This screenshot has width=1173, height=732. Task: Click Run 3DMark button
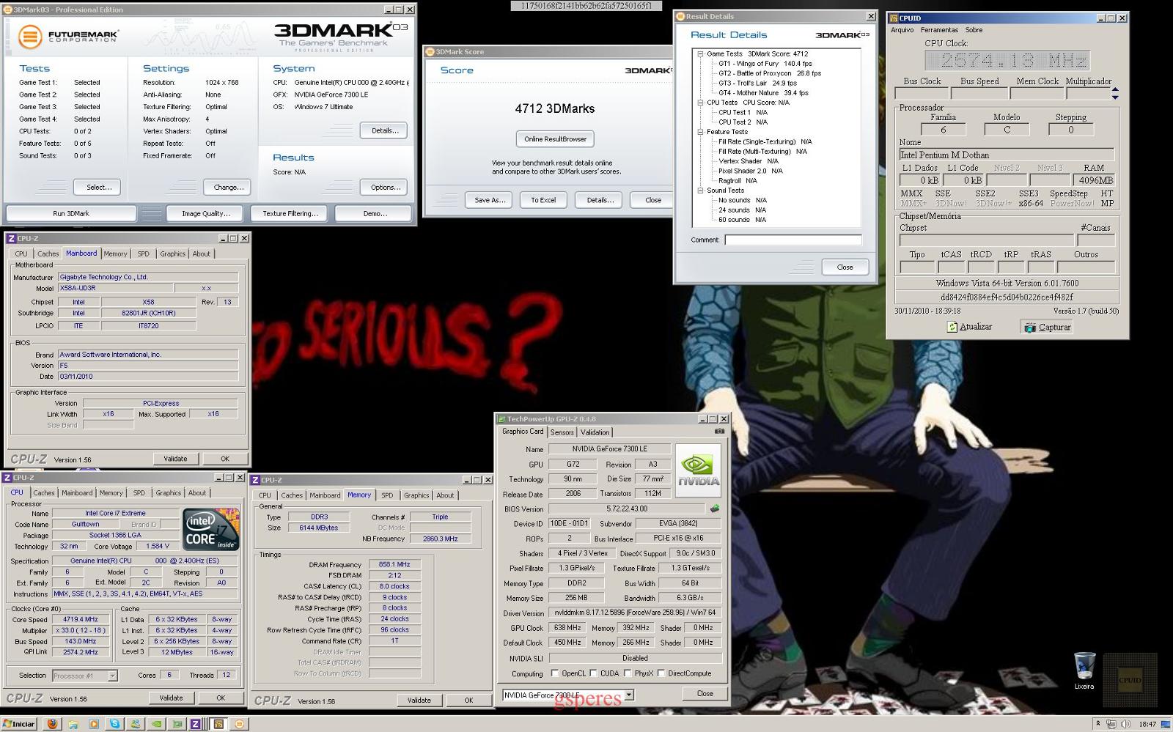tap(71, 213)
